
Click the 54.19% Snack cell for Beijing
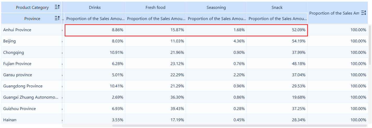(277, 41)
